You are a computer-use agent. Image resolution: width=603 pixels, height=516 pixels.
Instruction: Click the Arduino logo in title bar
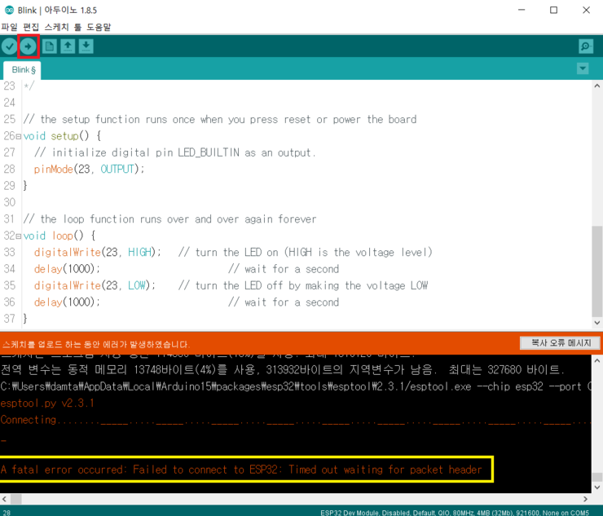click(9, 10)
